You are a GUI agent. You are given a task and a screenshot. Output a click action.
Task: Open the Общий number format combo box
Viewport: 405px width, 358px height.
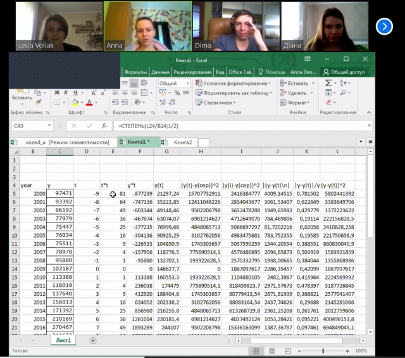coord(174,83)
